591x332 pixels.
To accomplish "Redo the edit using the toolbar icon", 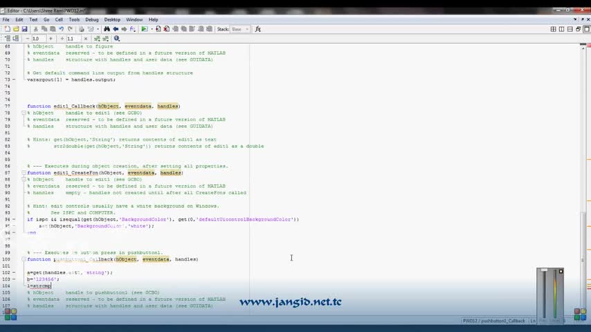I will pos(70,29).
